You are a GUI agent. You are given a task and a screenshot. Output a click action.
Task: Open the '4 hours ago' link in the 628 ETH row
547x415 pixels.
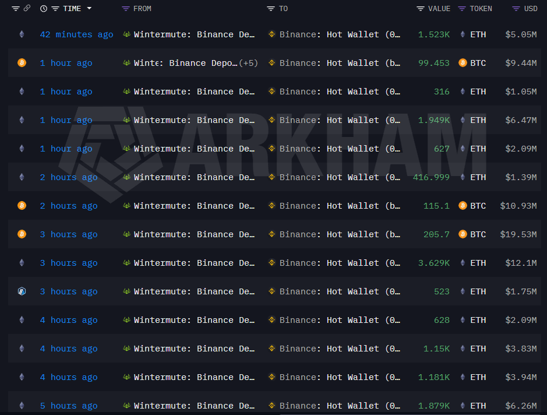(x=68, y=320)
